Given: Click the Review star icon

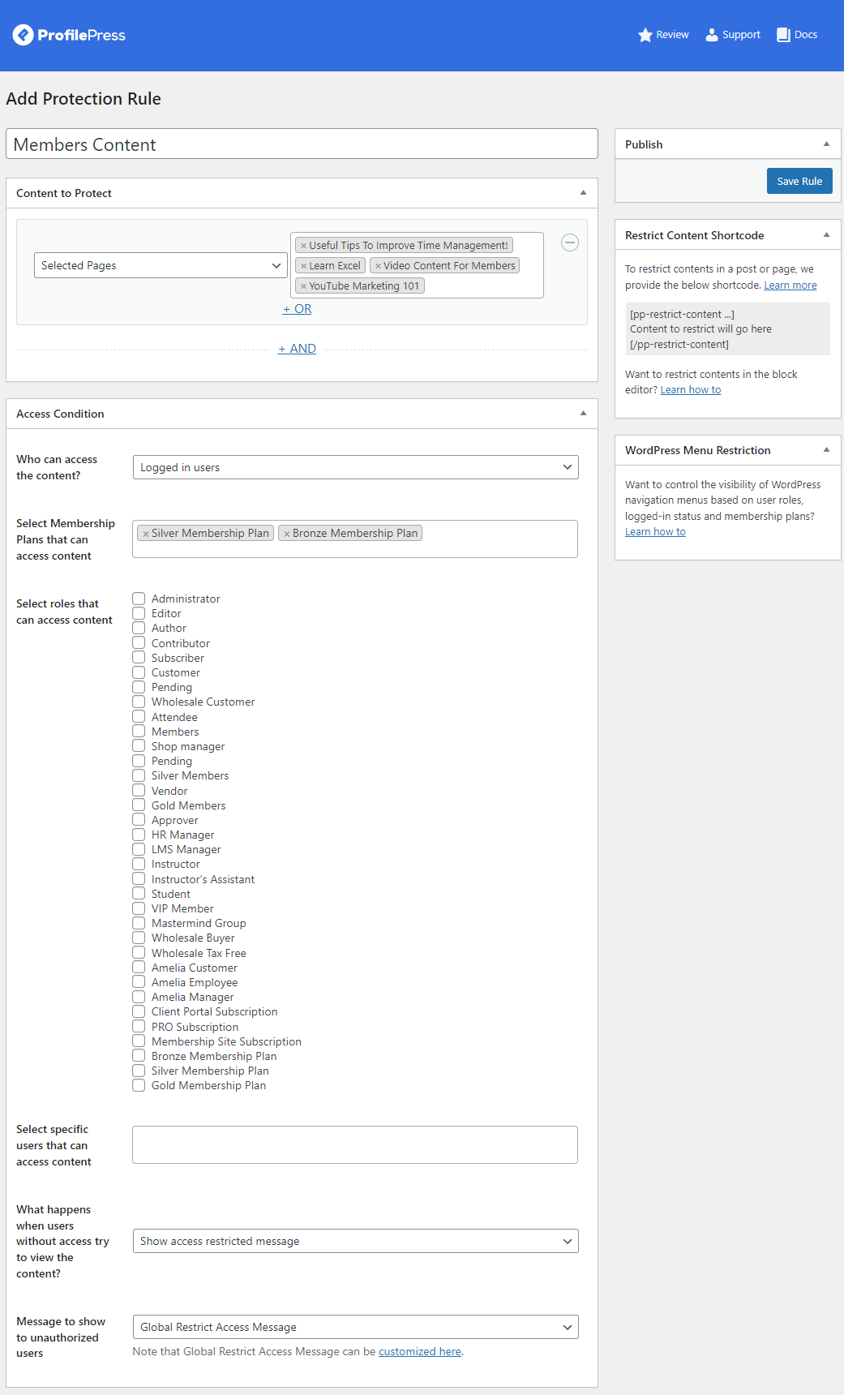Looking at the screenshot, I should [645, 35].
